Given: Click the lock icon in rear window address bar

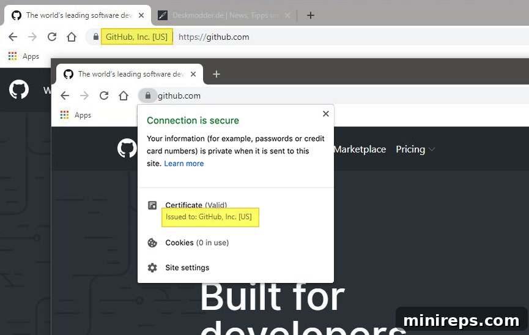Looking at the screenshot, I should [x=96, y=37].
